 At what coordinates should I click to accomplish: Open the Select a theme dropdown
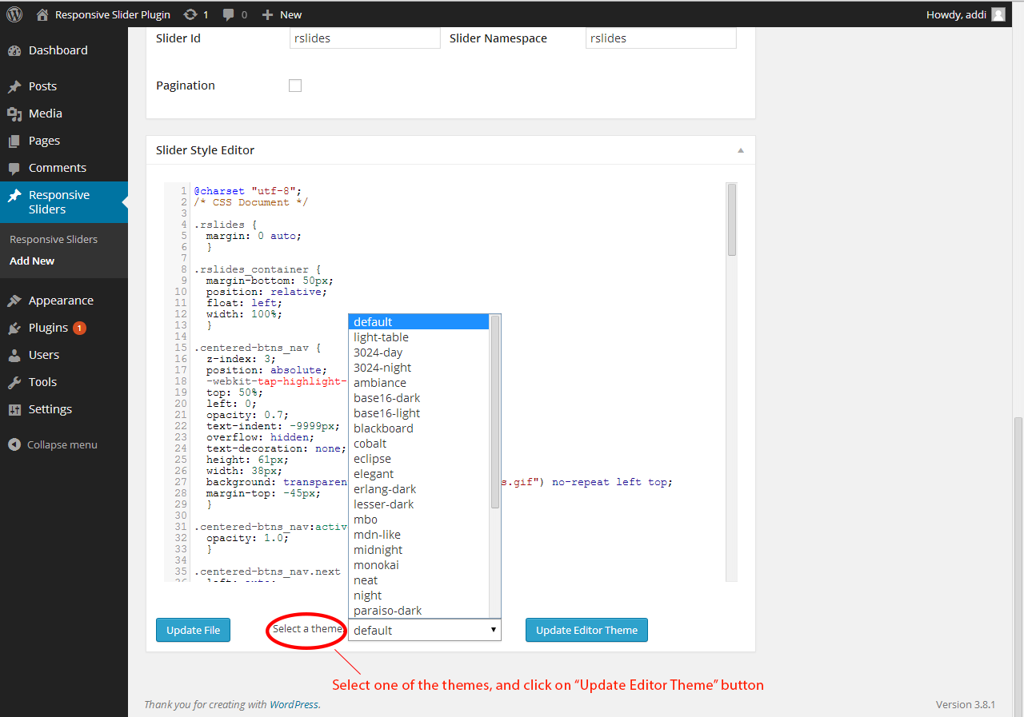click(x=425, y=630)
